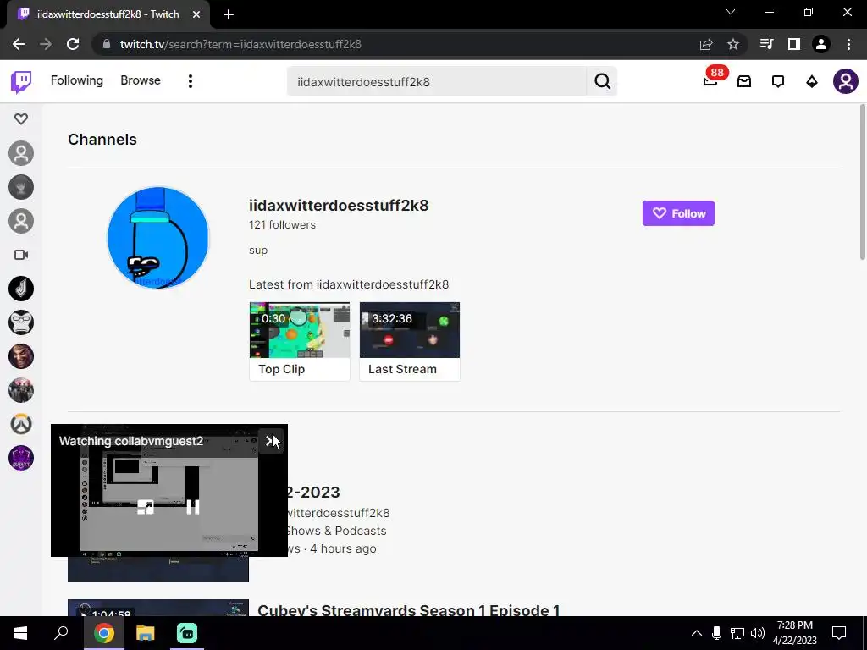This screenshot has height=650, width=867.
Task: Open the Whispers envelope icon
Action: 744,82
